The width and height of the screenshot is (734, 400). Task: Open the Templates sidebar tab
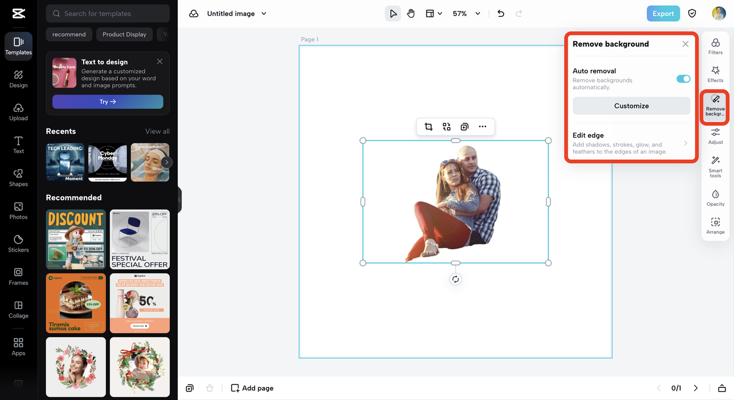(x=18, y=46)
